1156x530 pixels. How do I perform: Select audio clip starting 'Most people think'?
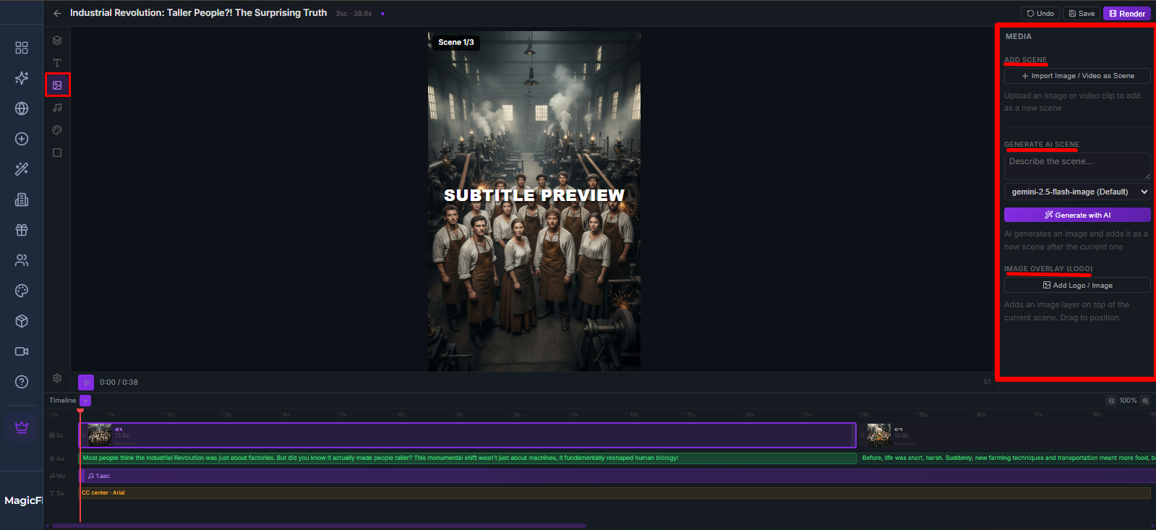click(x=468, y=458)
